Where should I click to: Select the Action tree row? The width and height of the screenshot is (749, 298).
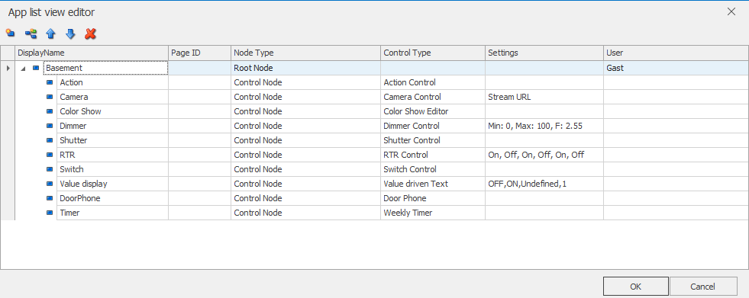tap(112, 82)
